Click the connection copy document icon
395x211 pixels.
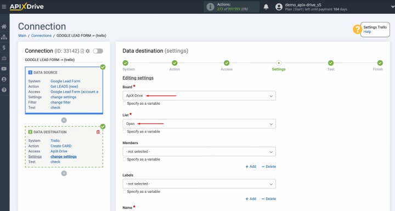click(82, 51)
